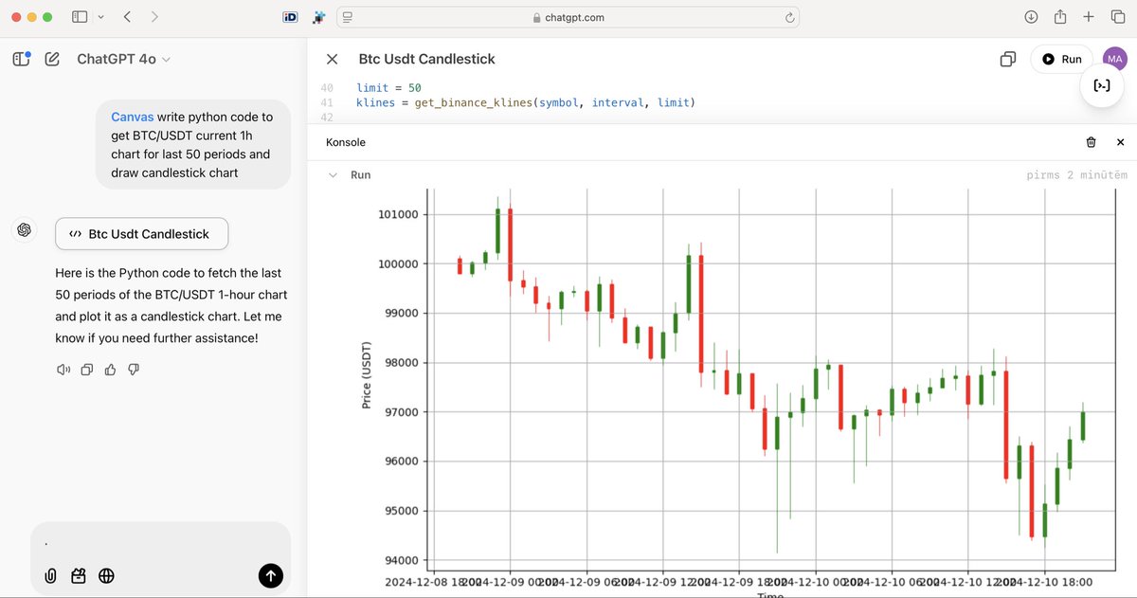Focus the chatgpt.com address field
Screen dimensions: 1137x598
click(568, 17)
